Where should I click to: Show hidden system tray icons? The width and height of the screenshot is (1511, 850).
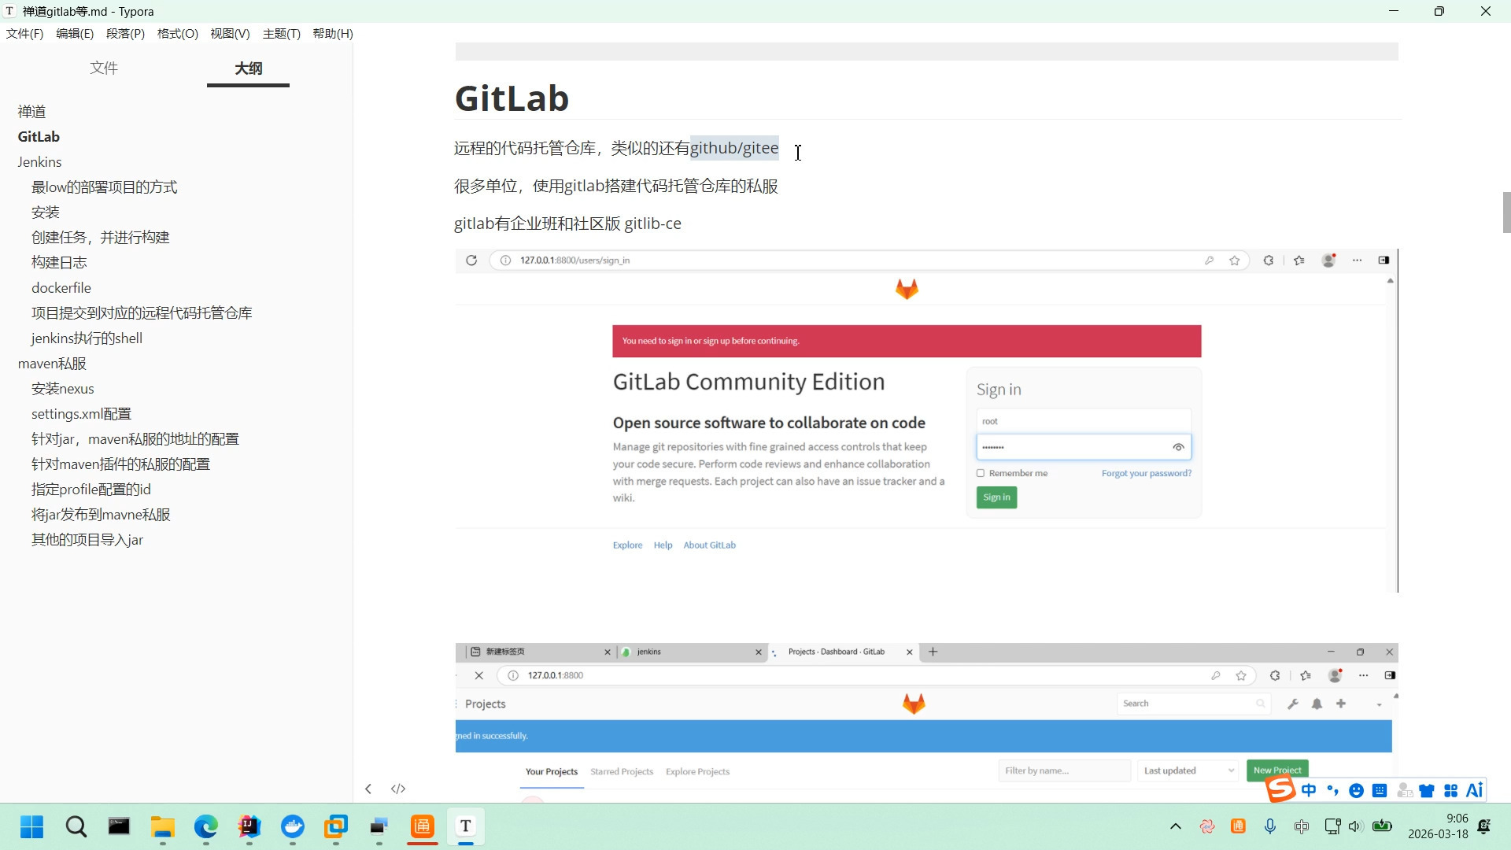click(1176, 826)
